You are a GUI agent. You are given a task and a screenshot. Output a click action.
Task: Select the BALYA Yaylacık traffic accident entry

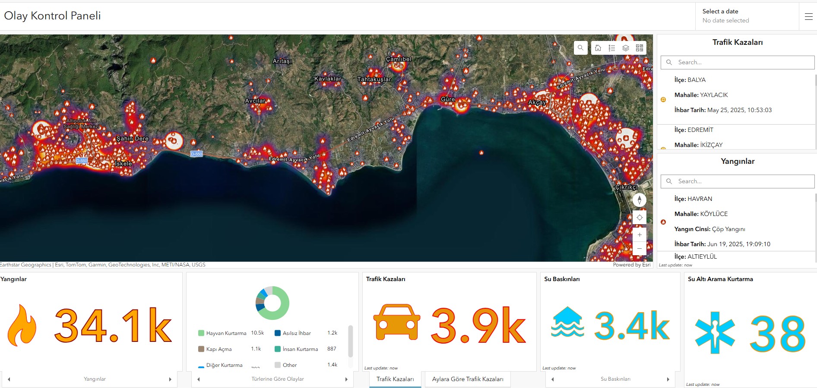click(734, 95)
